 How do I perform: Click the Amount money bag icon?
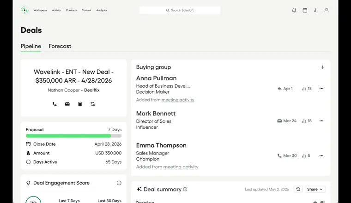click(28, 153)
